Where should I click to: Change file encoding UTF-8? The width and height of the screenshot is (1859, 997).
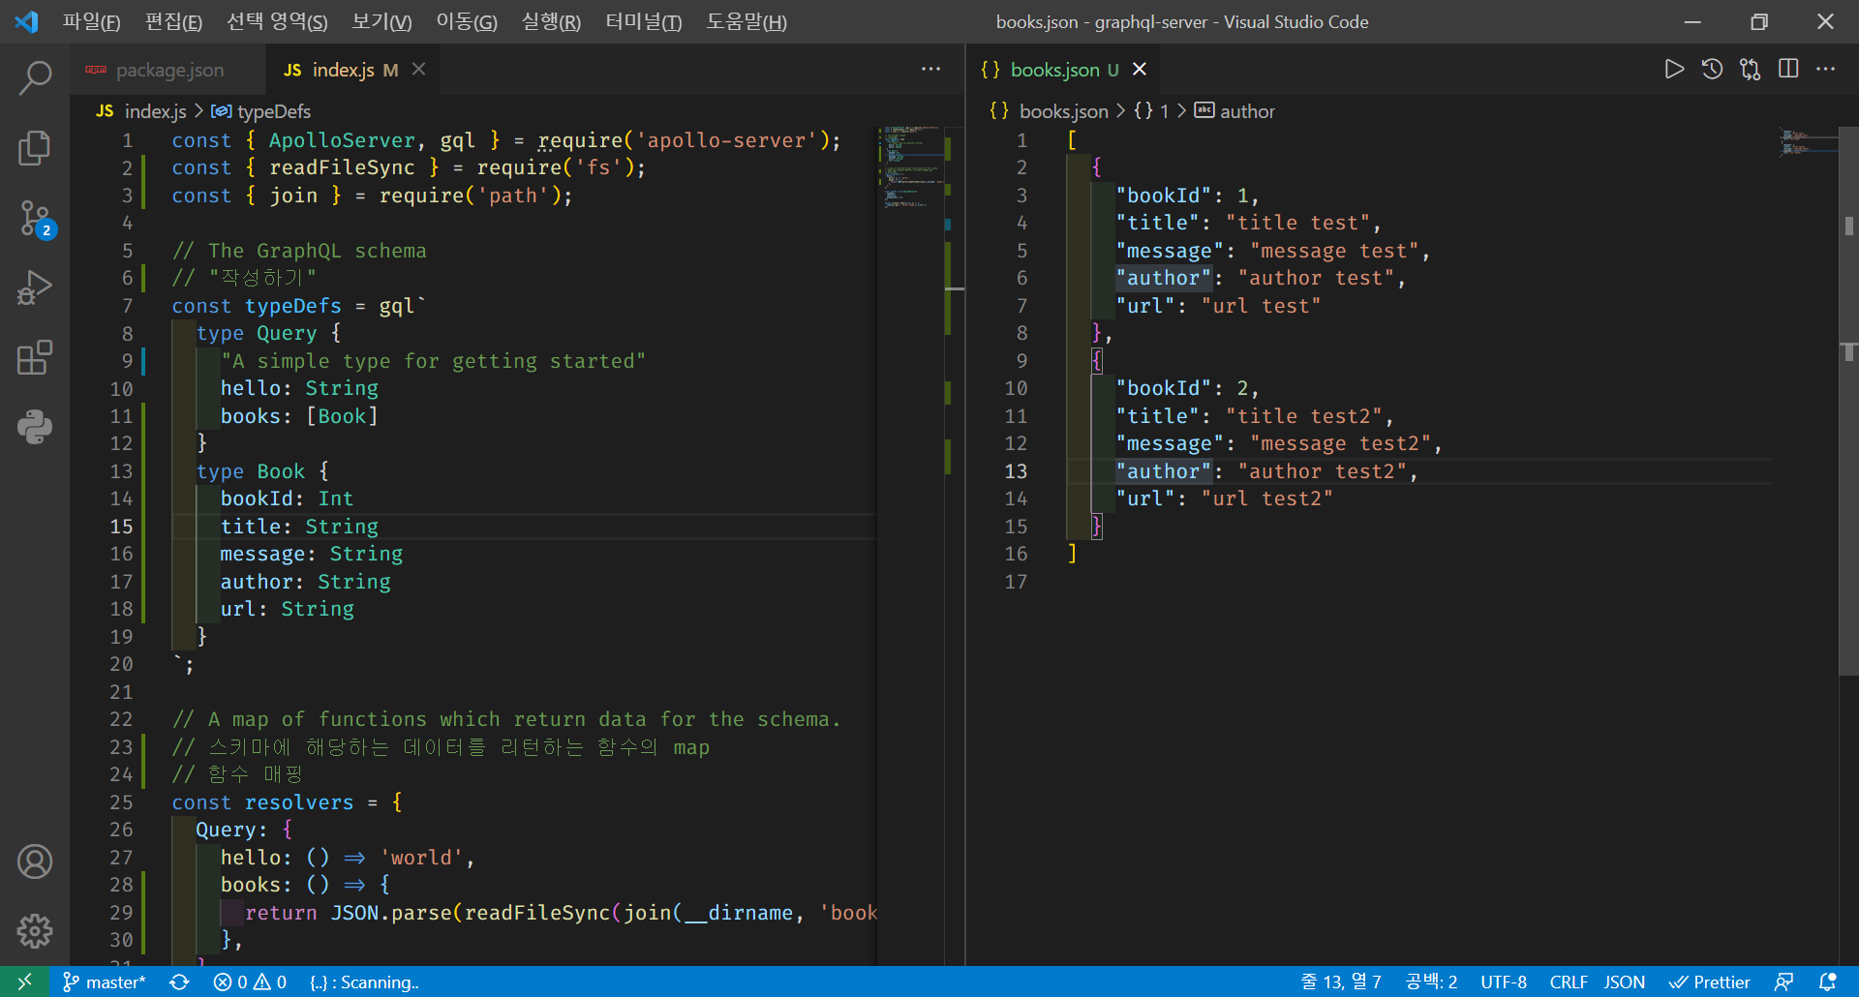pyautogui.click(x=1503, y=982)
